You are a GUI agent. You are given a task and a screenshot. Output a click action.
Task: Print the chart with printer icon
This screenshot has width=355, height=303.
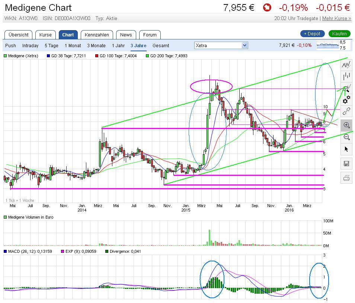[346, 178]
